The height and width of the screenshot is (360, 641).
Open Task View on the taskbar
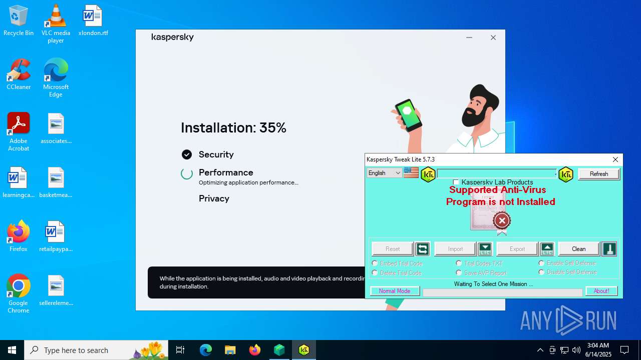[180, 350]
